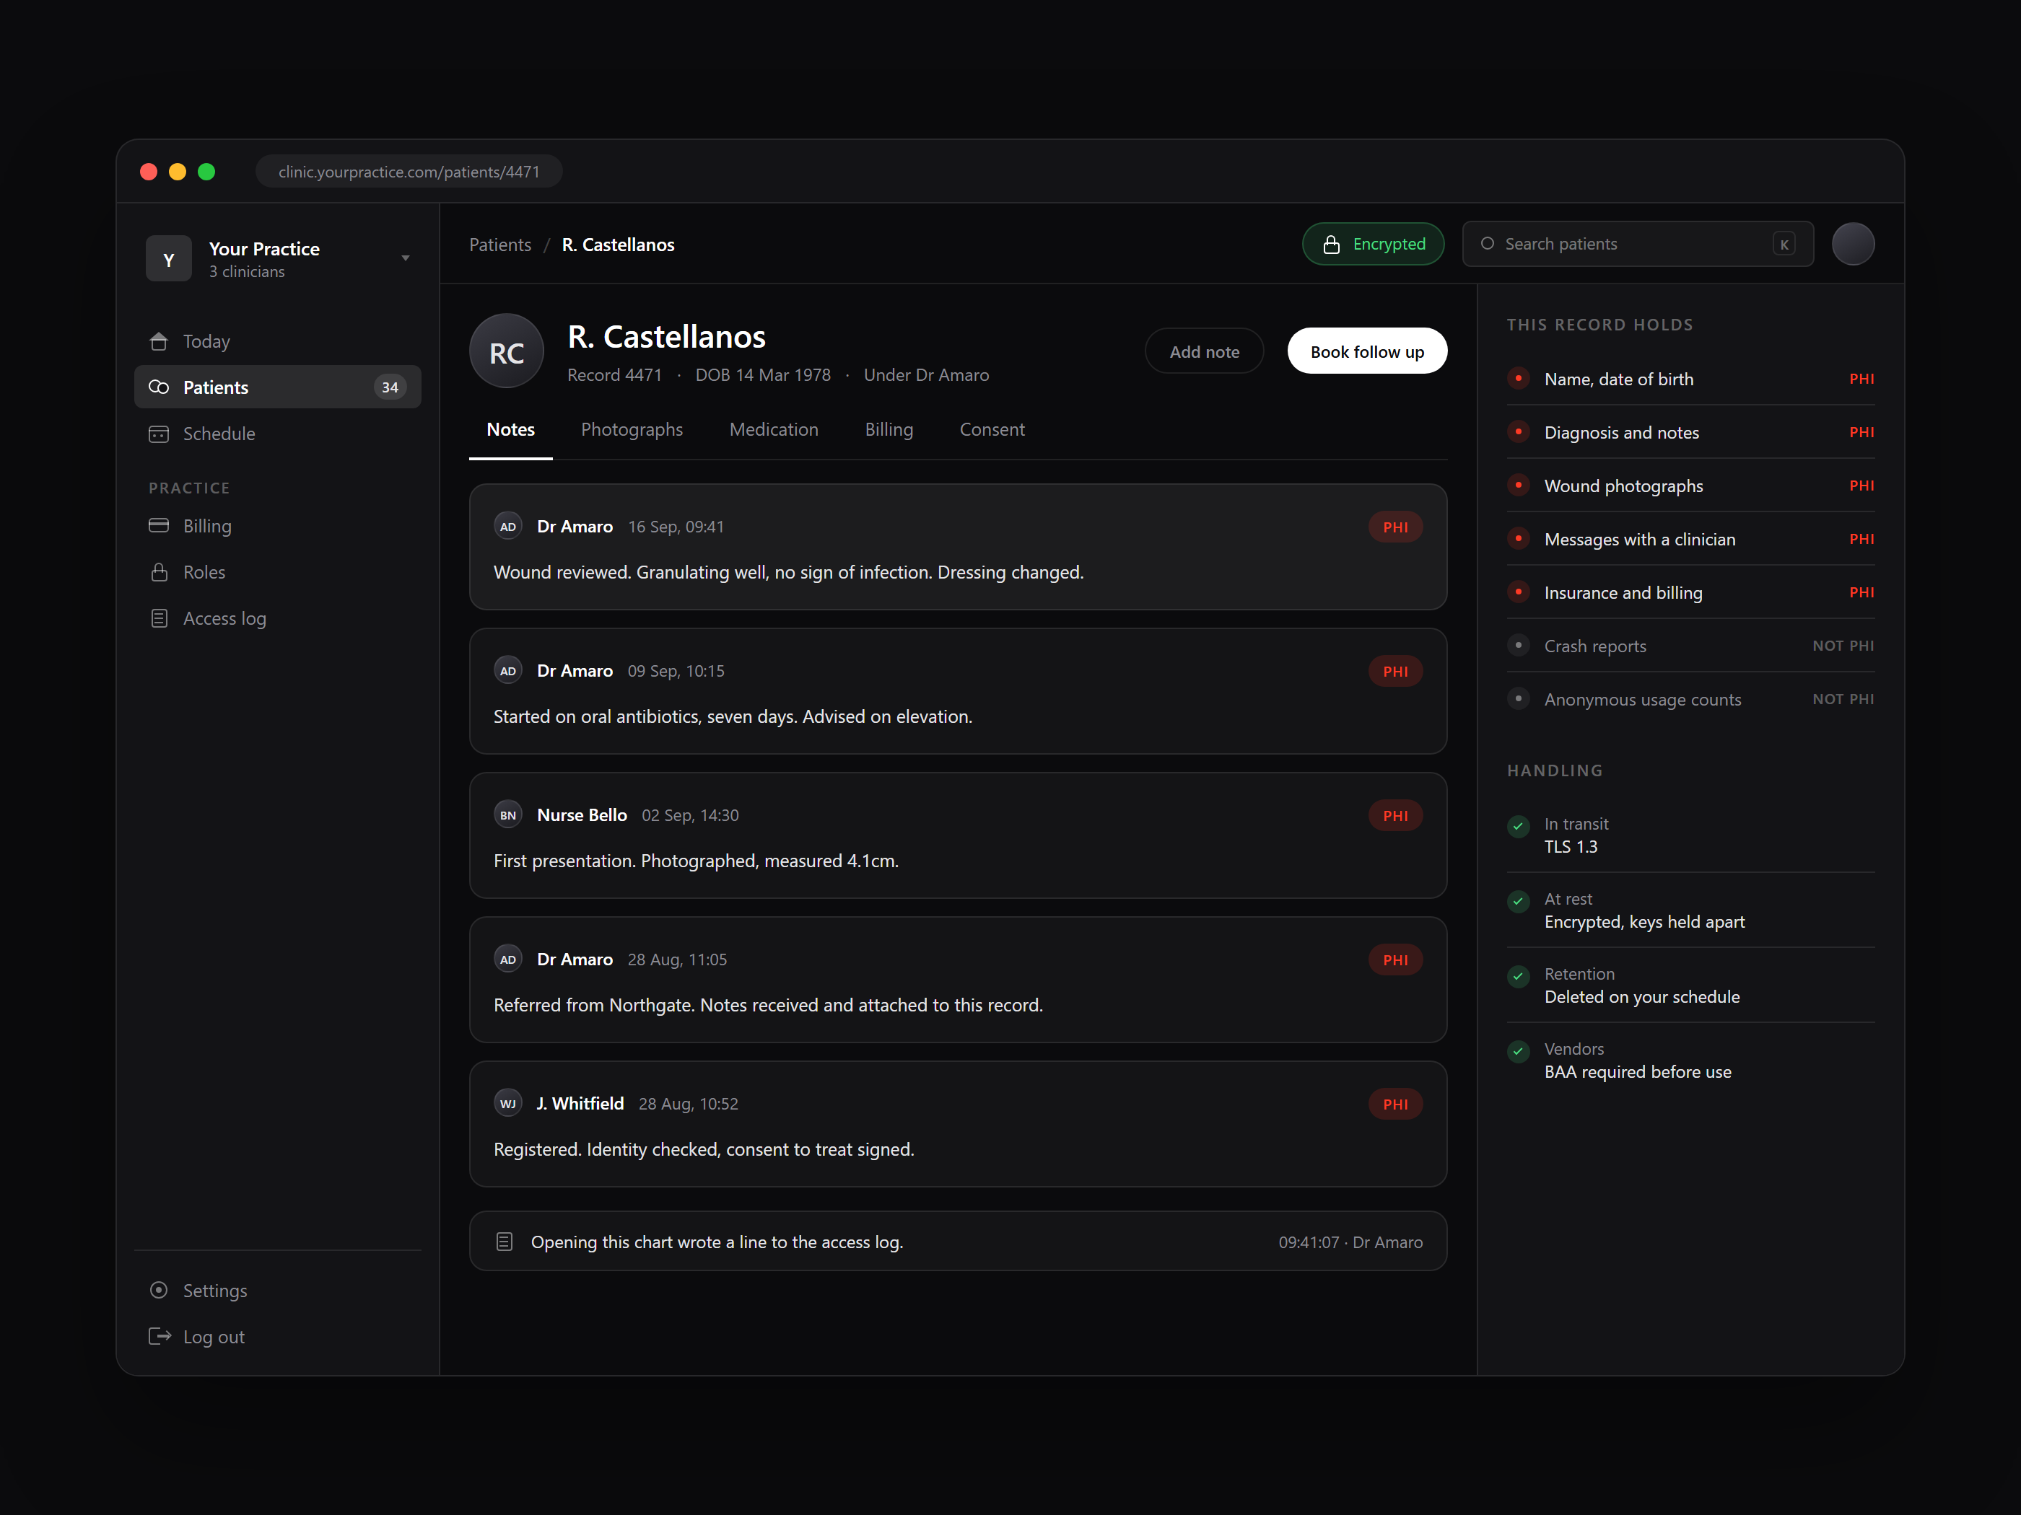Click the Y practice logo tile

click(x=169, y=259)
